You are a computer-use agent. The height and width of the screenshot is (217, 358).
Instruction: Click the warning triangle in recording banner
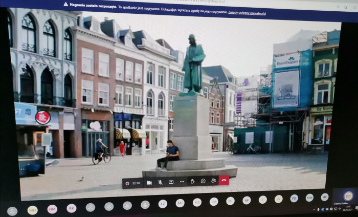[66, 4]
